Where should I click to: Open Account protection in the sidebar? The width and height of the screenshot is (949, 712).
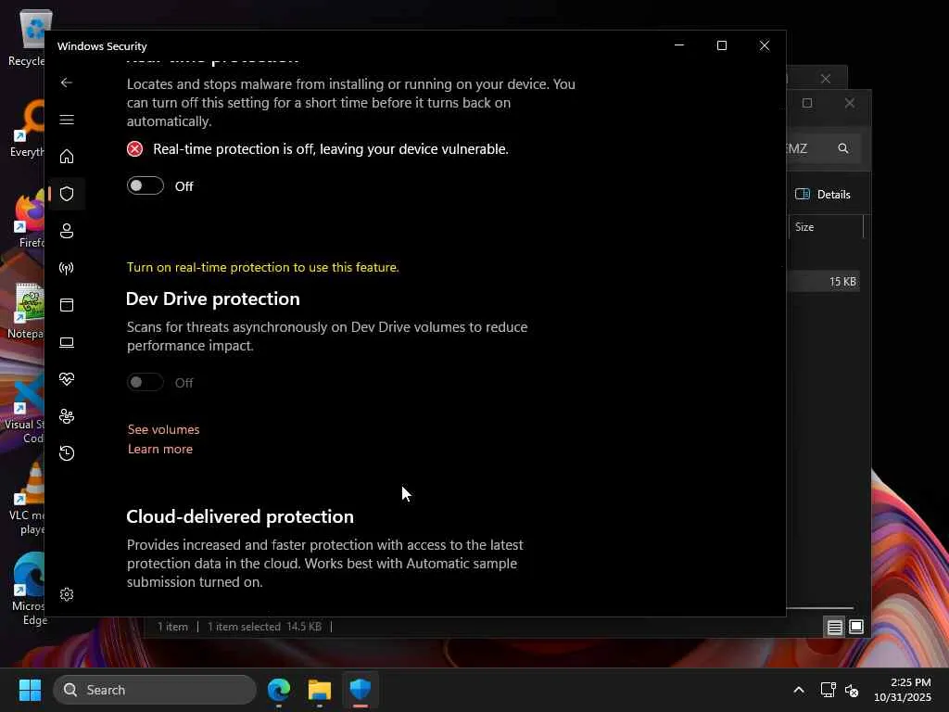pos(67,231)
